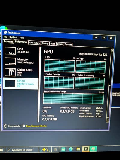Open the Options menu
Screen dimensions: 120x160
[x=13, y=37]
